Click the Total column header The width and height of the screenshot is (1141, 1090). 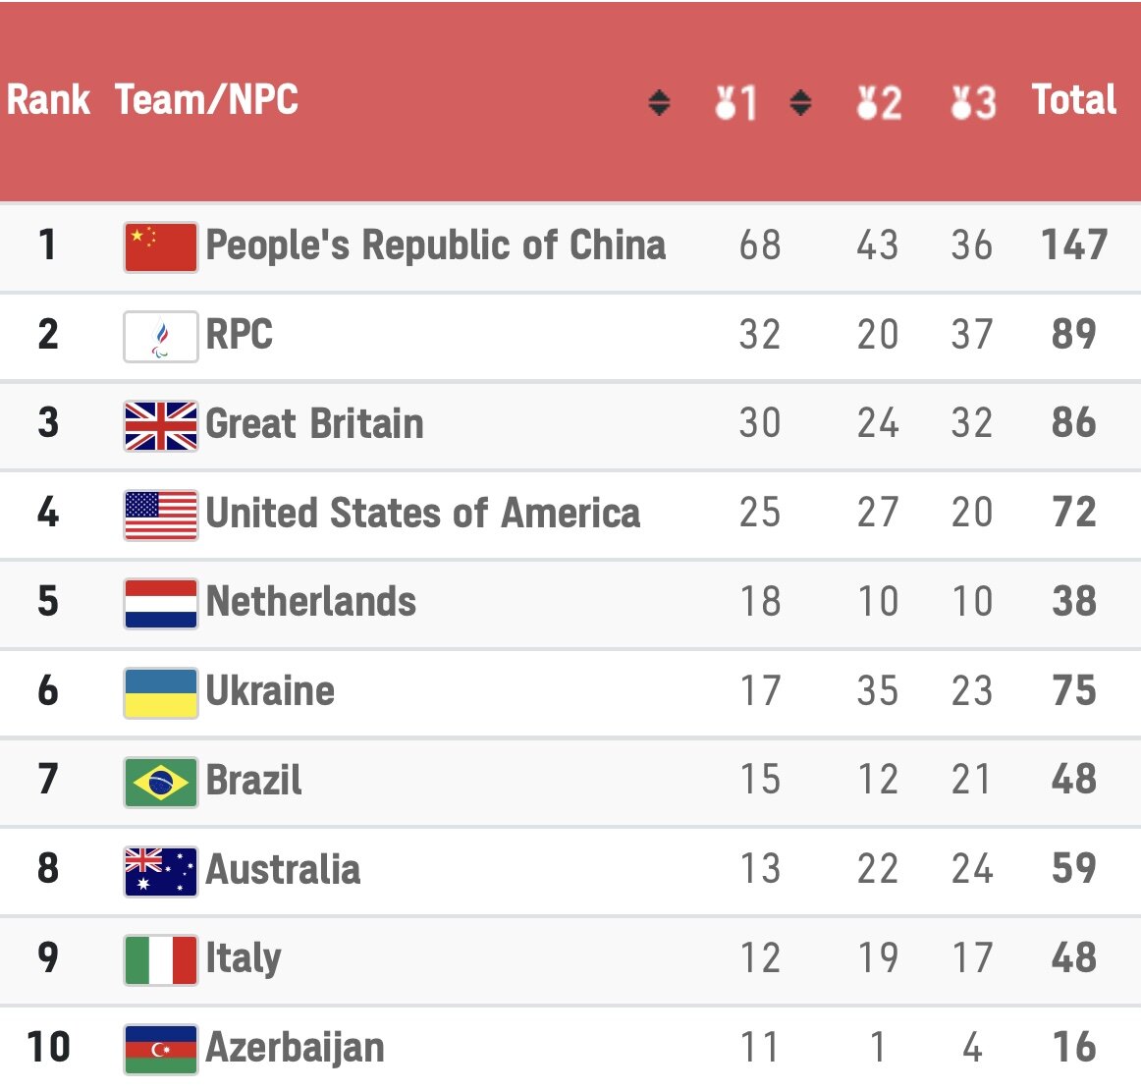coord(1074,100)
